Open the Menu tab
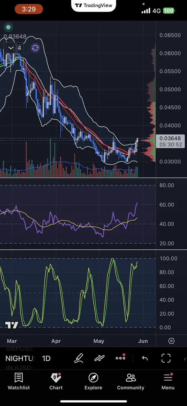The height and width of the screenshot is (406, 187). click(x=168, y=382)
